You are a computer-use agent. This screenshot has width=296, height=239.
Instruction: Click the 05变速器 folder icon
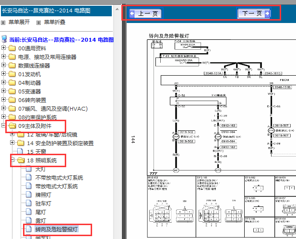pos(12,91)
